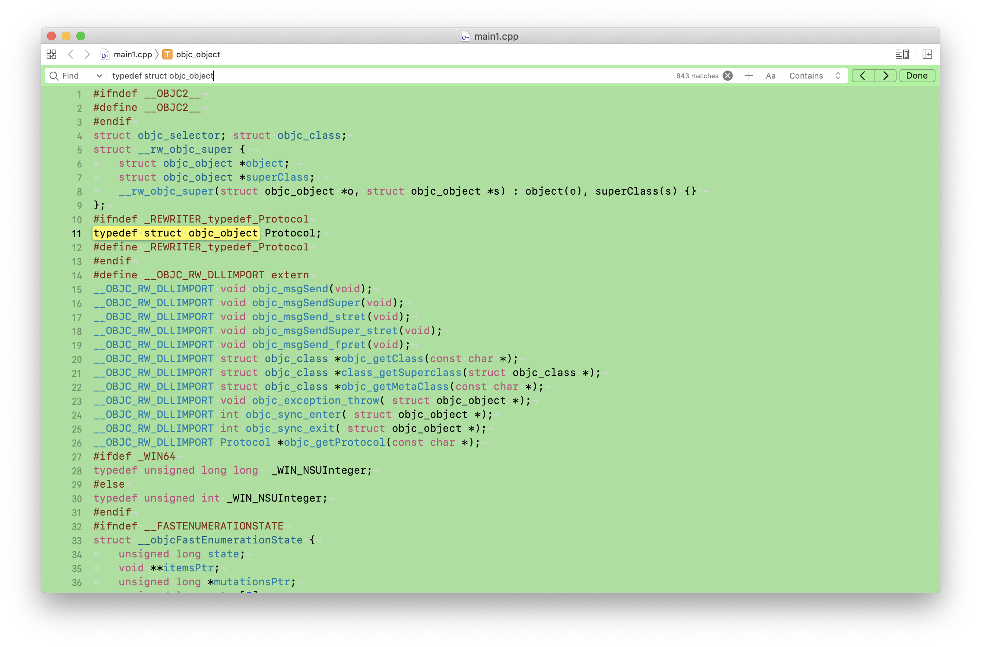Go back with the navigation arrow
The height and width of the screenshot is (647, 981).
coord(71,54)
